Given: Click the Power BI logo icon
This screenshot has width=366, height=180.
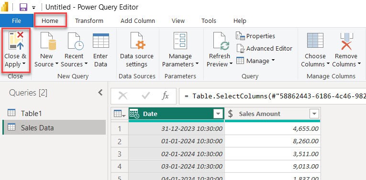Looking at the screenshot, I should [5, 7].
